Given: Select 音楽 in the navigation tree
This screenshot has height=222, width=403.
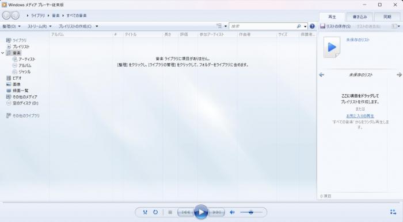Looking at the screenshot, I should coord(17,53).
